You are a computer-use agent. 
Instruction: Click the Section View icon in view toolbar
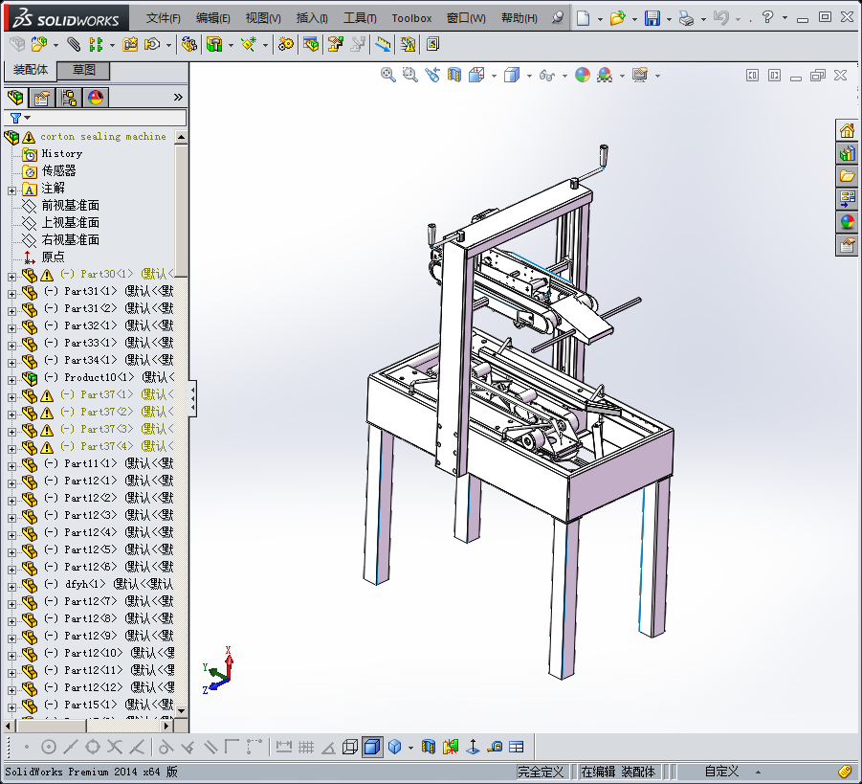pyautogui.click(x=454, y=75)
